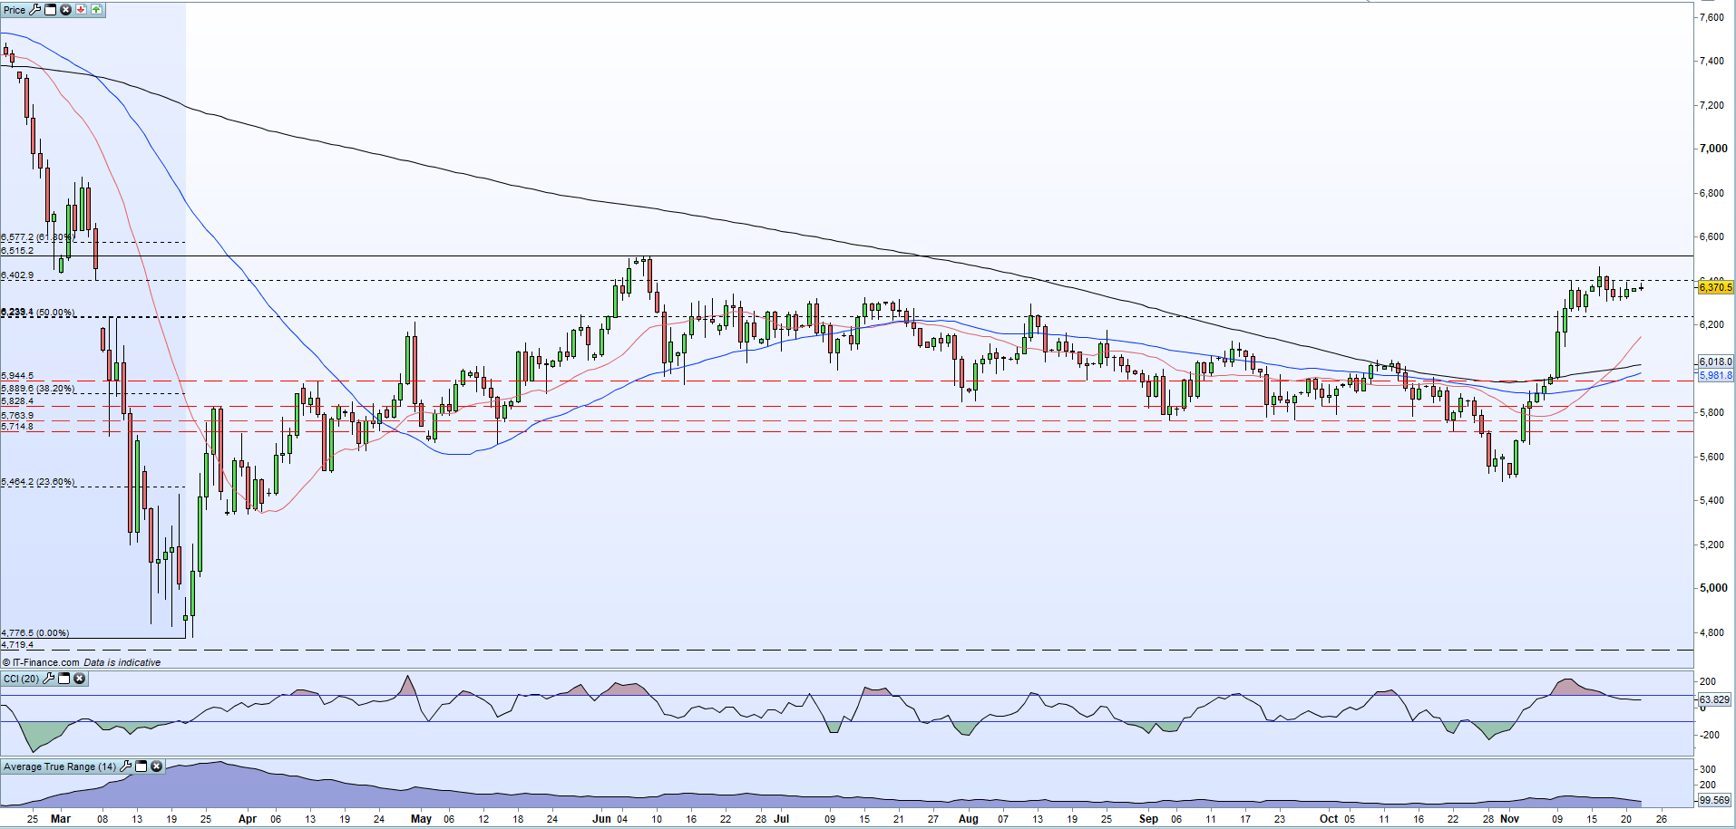1736x829 pixels.
Task: Close the Price panel with X icon
Action: 65,9
